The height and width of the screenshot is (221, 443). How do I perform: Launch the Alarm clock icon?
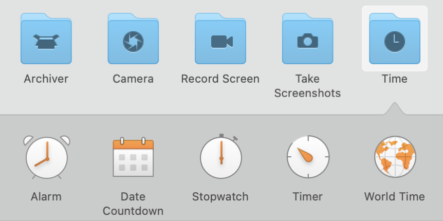pyautogui.click(x=46, y=157)
